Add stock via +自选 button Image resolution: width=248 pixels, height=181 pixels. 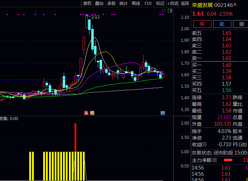172,3
